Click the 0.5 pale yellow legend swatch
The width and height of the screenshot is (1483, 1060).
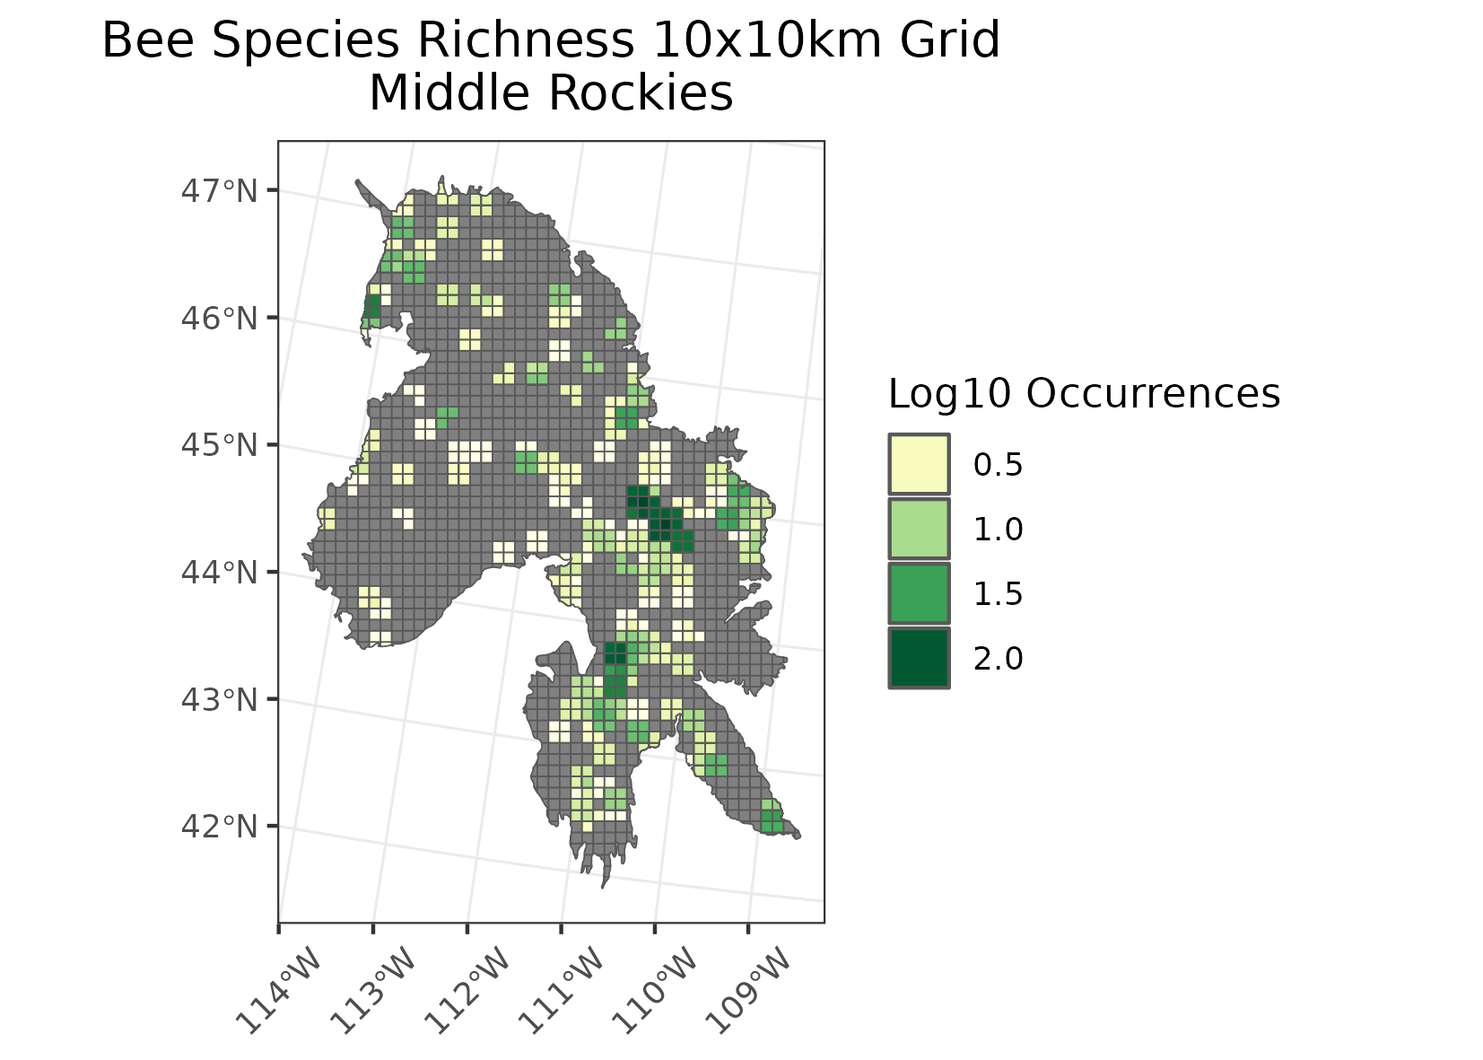[x=919, y=464]
